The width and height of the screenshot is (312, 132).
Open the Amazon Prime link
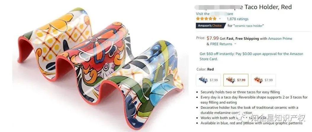pyautogui.click(x=280, y=38)
